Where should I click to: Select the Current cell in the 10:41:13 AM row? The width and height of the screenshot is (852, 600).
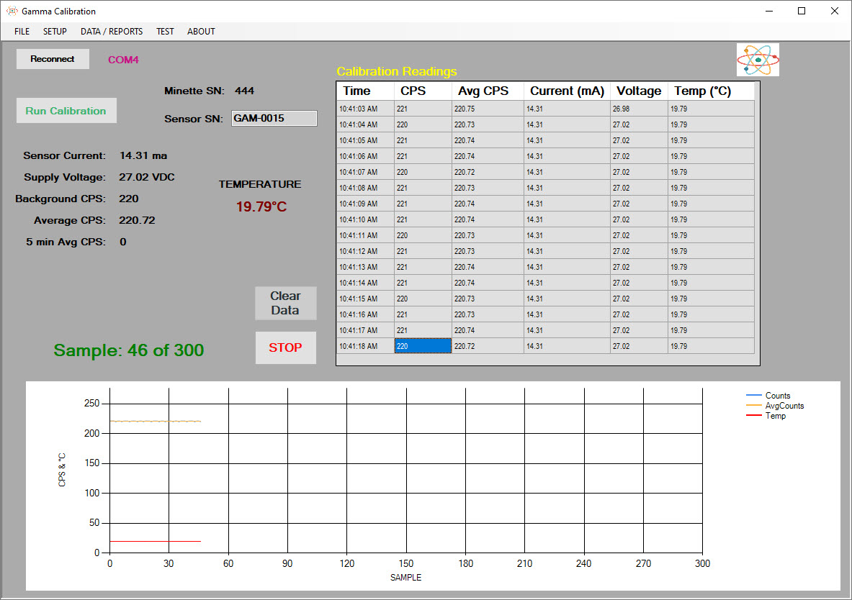click(x=568, y=267)
